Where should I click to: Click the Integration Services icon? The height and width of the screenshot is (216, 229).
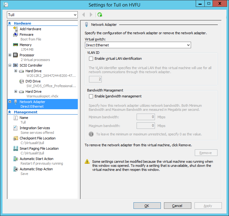click(16, 128)
